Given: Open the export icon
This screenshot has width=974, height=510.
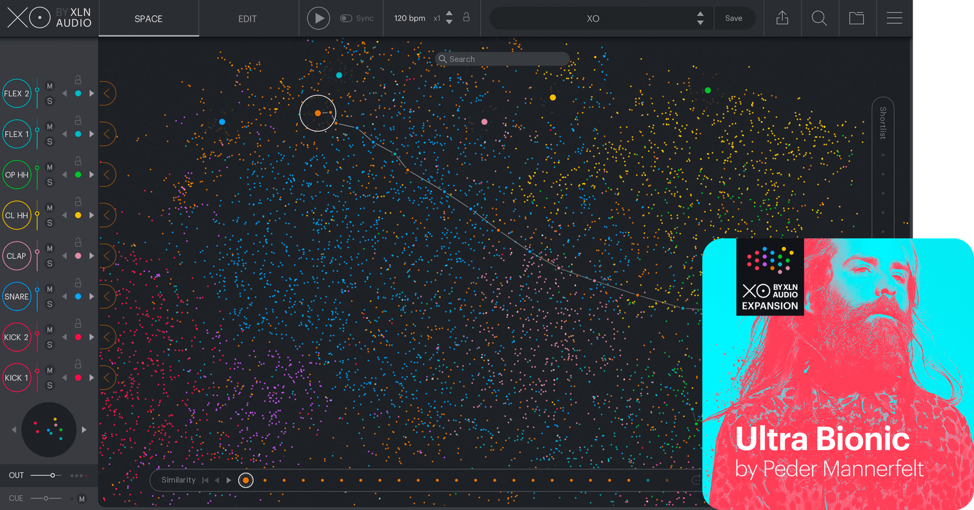Looking at the screenshot, I should (x=782, y=18).
